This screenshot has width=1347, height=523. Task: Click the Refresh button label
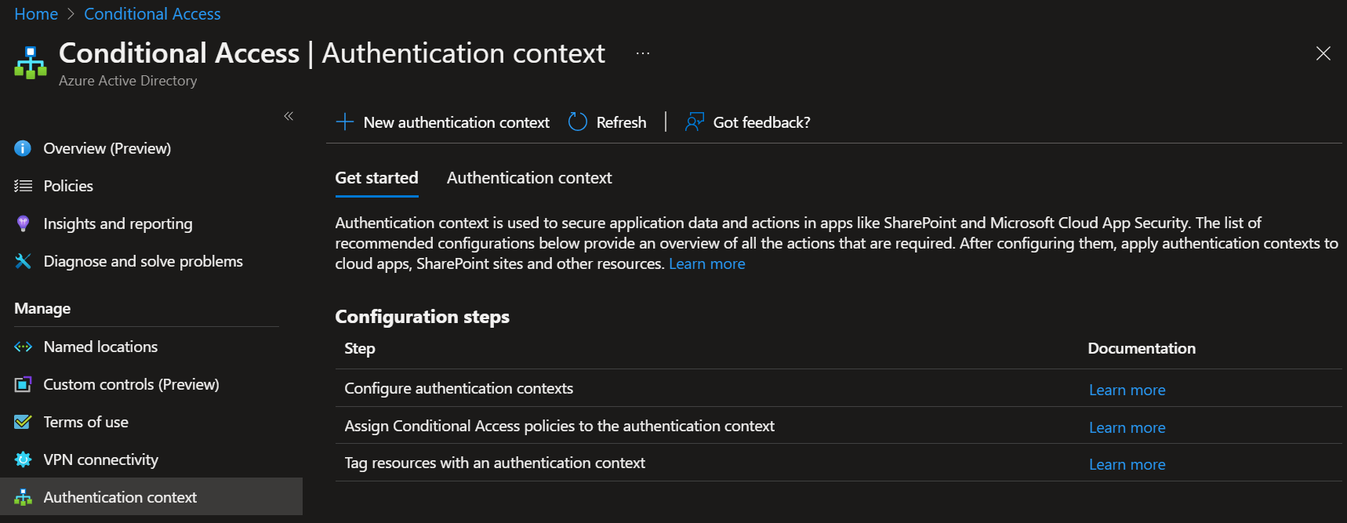(x=621, y=122)
